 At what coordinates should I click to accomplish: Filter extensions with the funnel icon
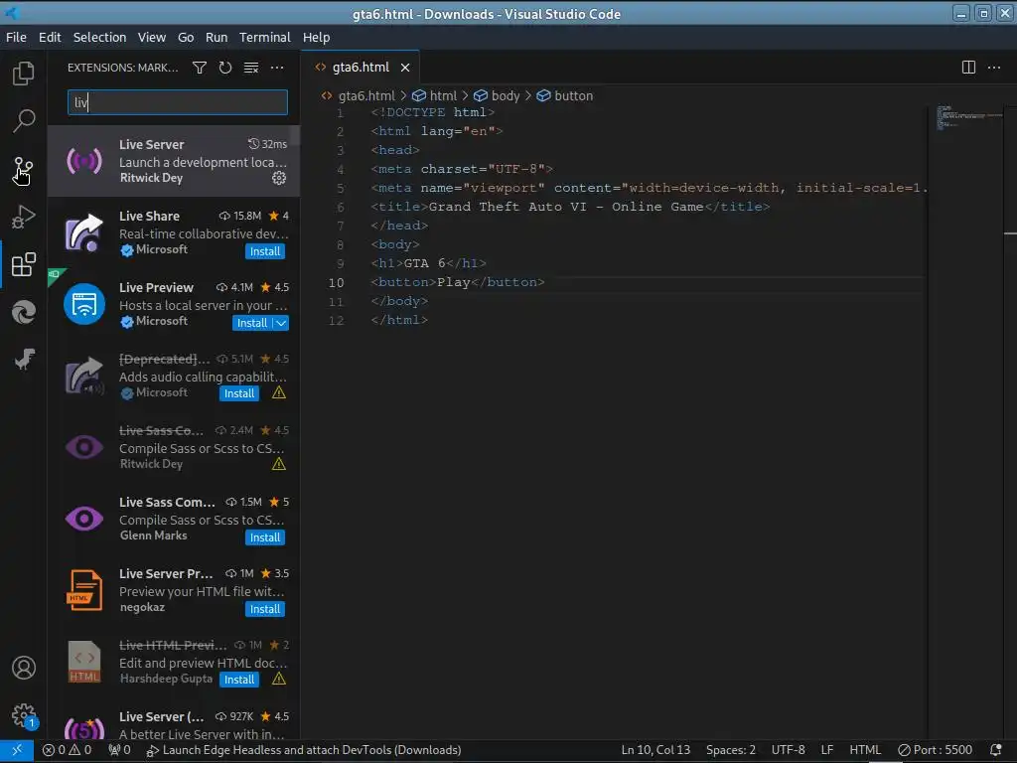click(x=200, y=68)
